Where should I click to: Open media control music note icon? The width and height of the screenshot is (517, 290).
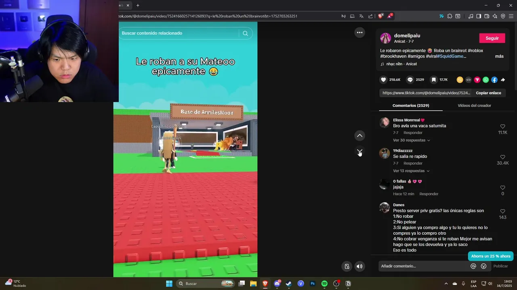[471, 16]
